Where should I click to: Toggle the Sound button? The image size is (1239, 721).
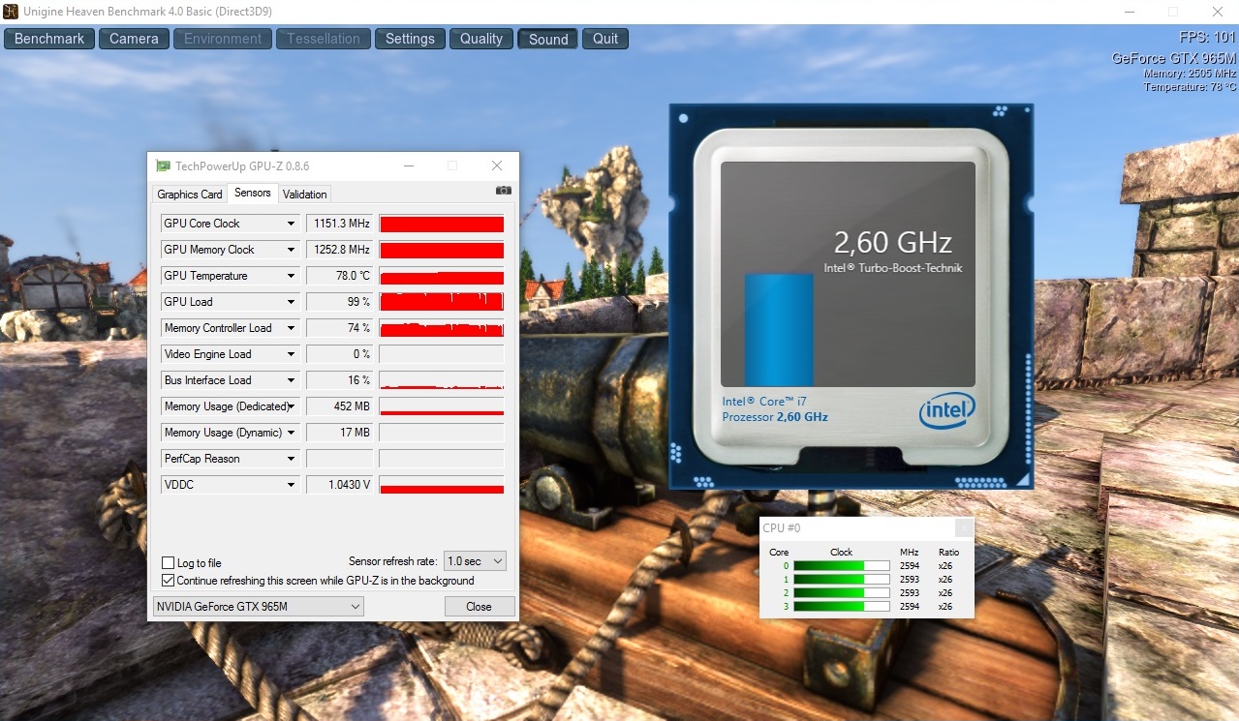pos(548,39)
